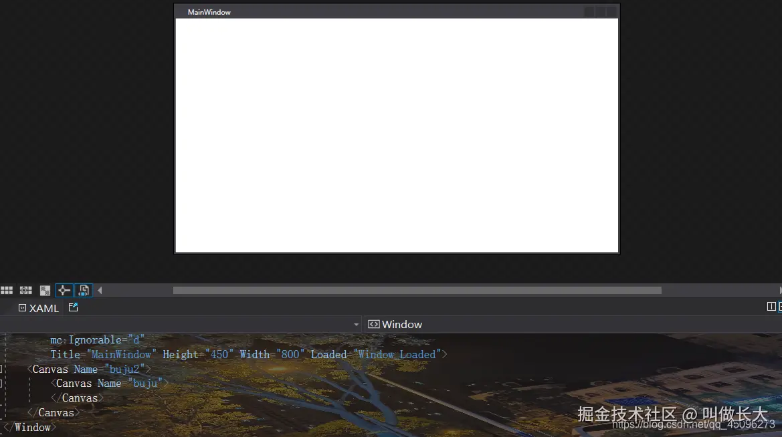Select MainWindow title in designer preview

point(209,12)
